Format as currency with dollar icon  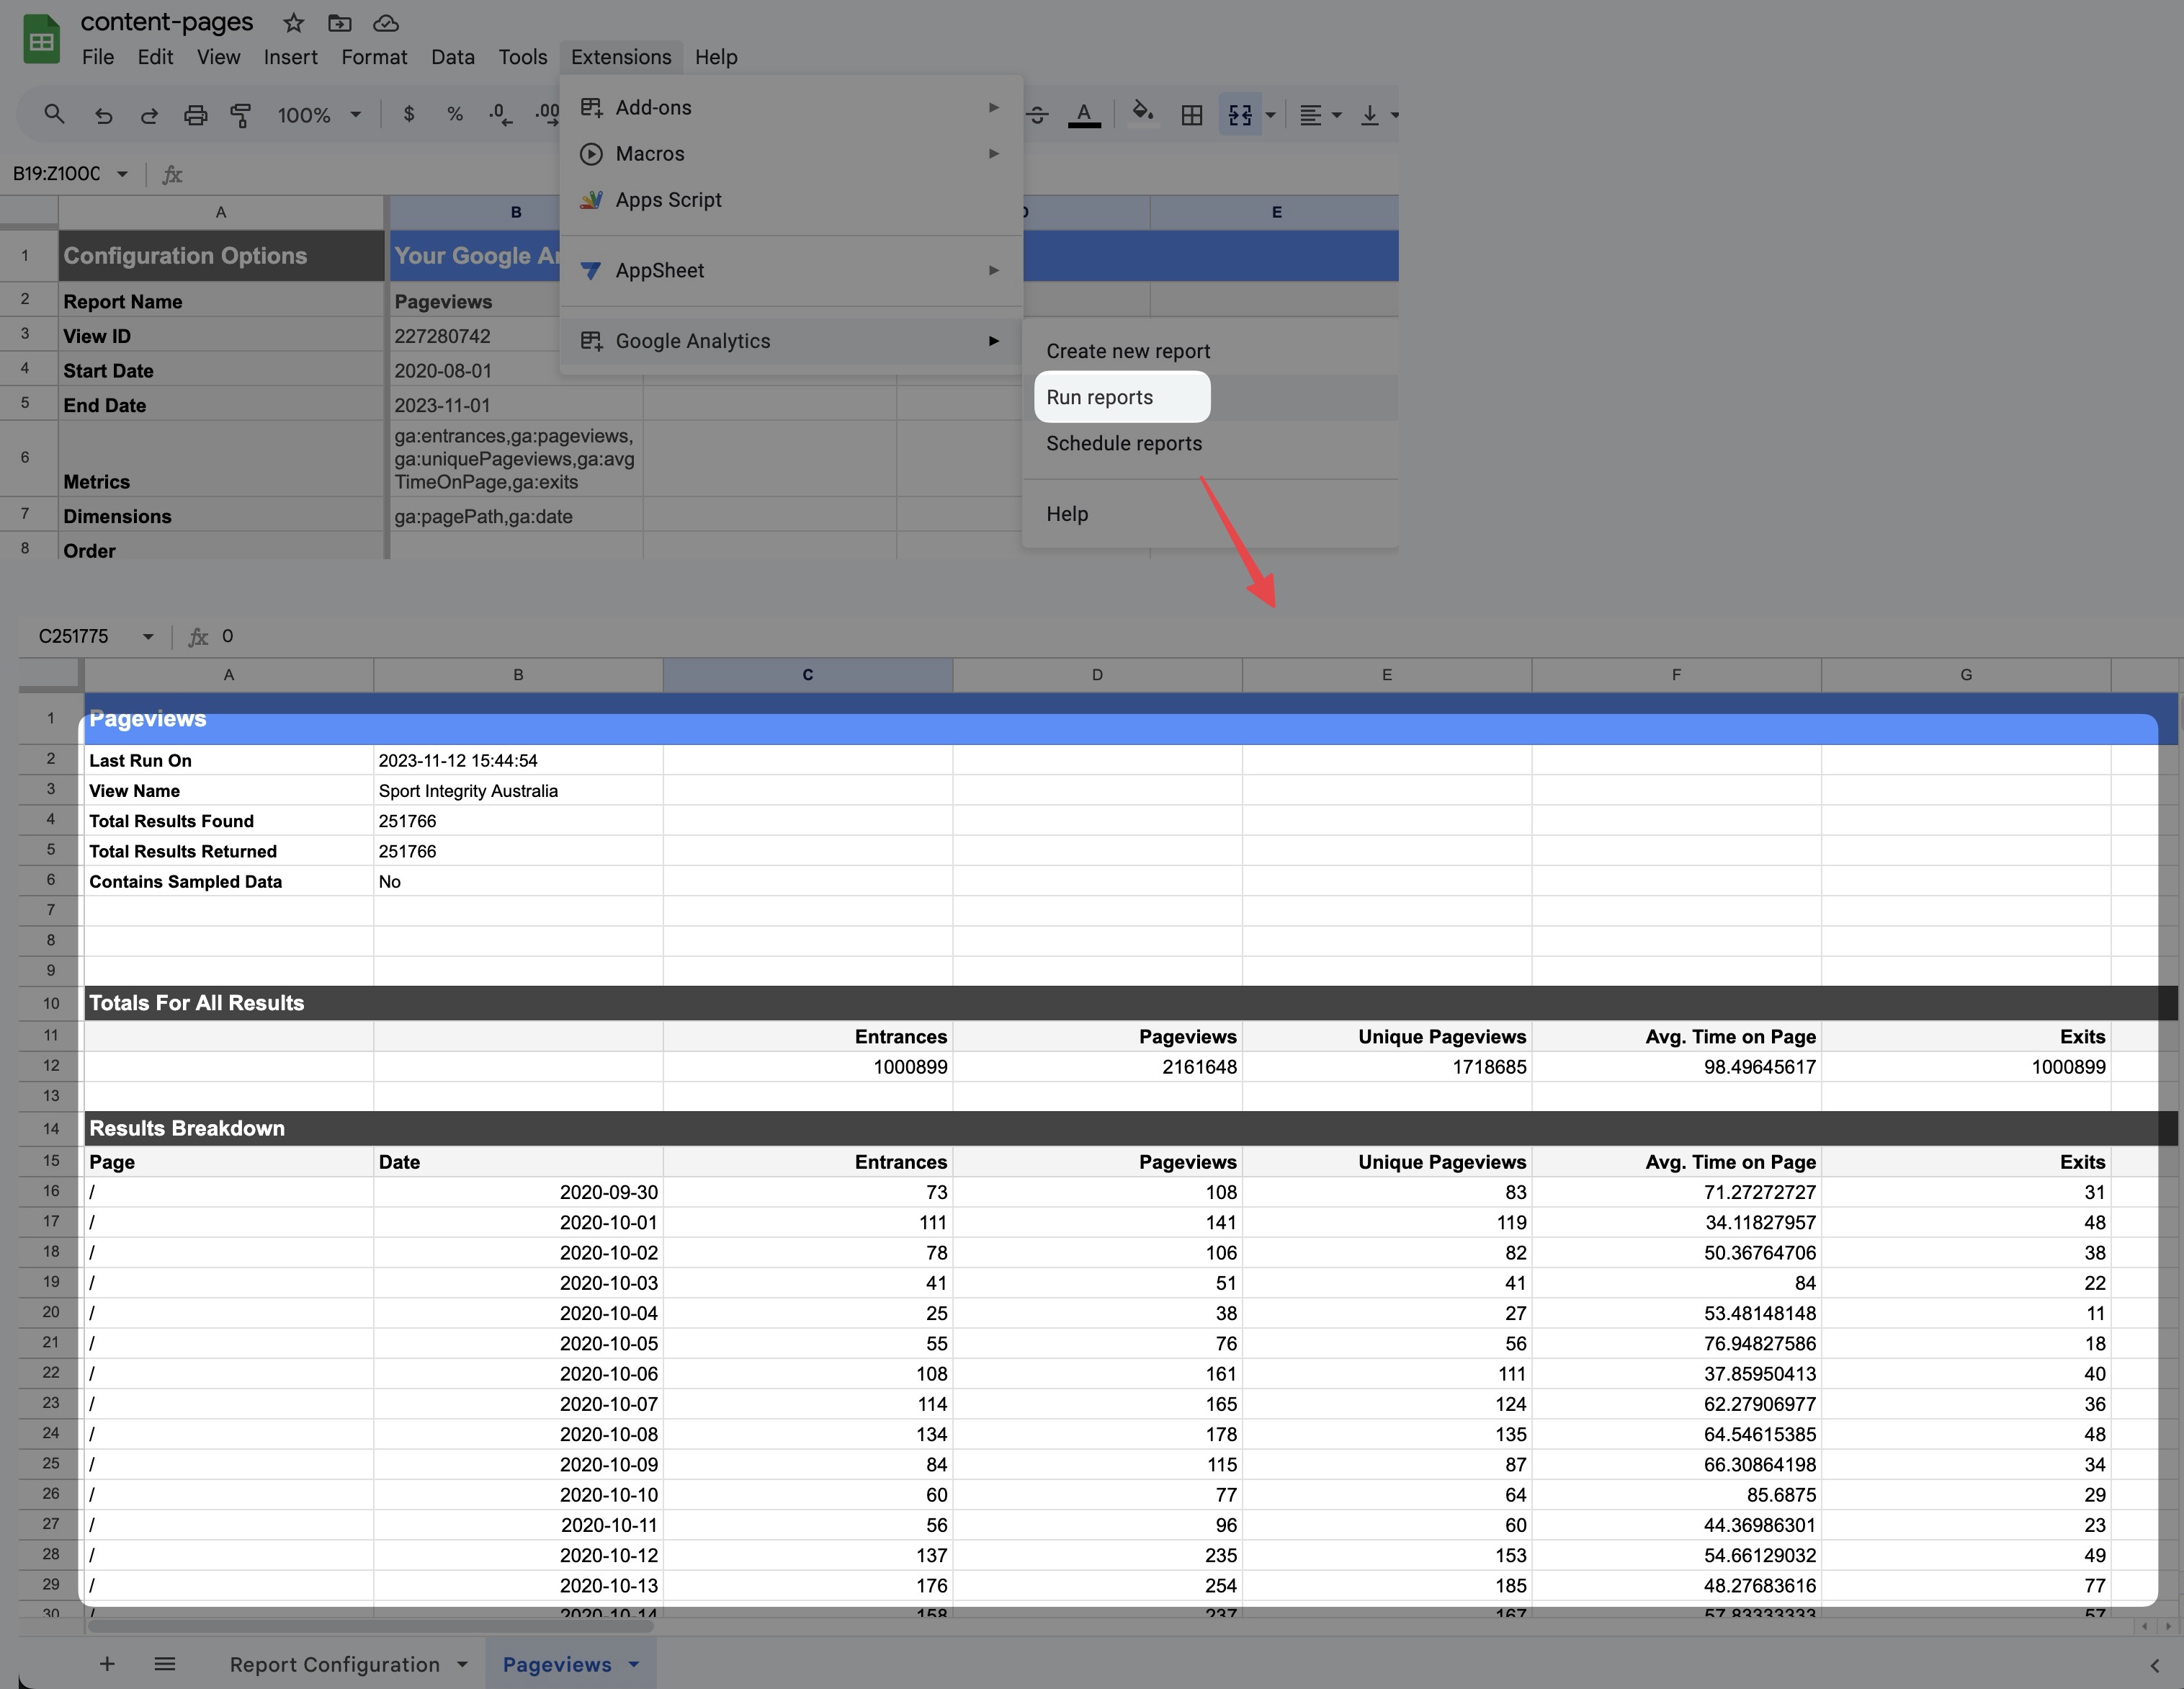pyautogui.click(x=408, y=114)
